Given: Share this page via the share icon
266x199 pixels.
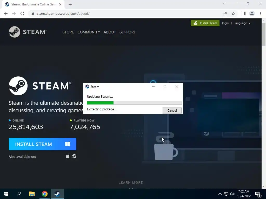Looking at the screenshot, I should (225, 13).
